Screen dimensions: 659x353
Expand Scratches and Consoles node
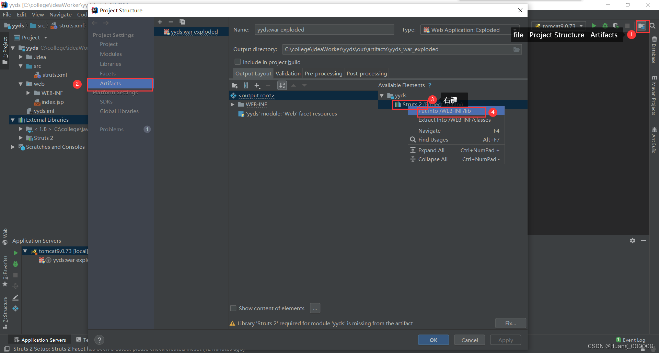13,147
